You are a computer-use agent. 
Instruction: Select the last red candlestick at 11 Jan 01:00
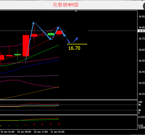point(59,32)
